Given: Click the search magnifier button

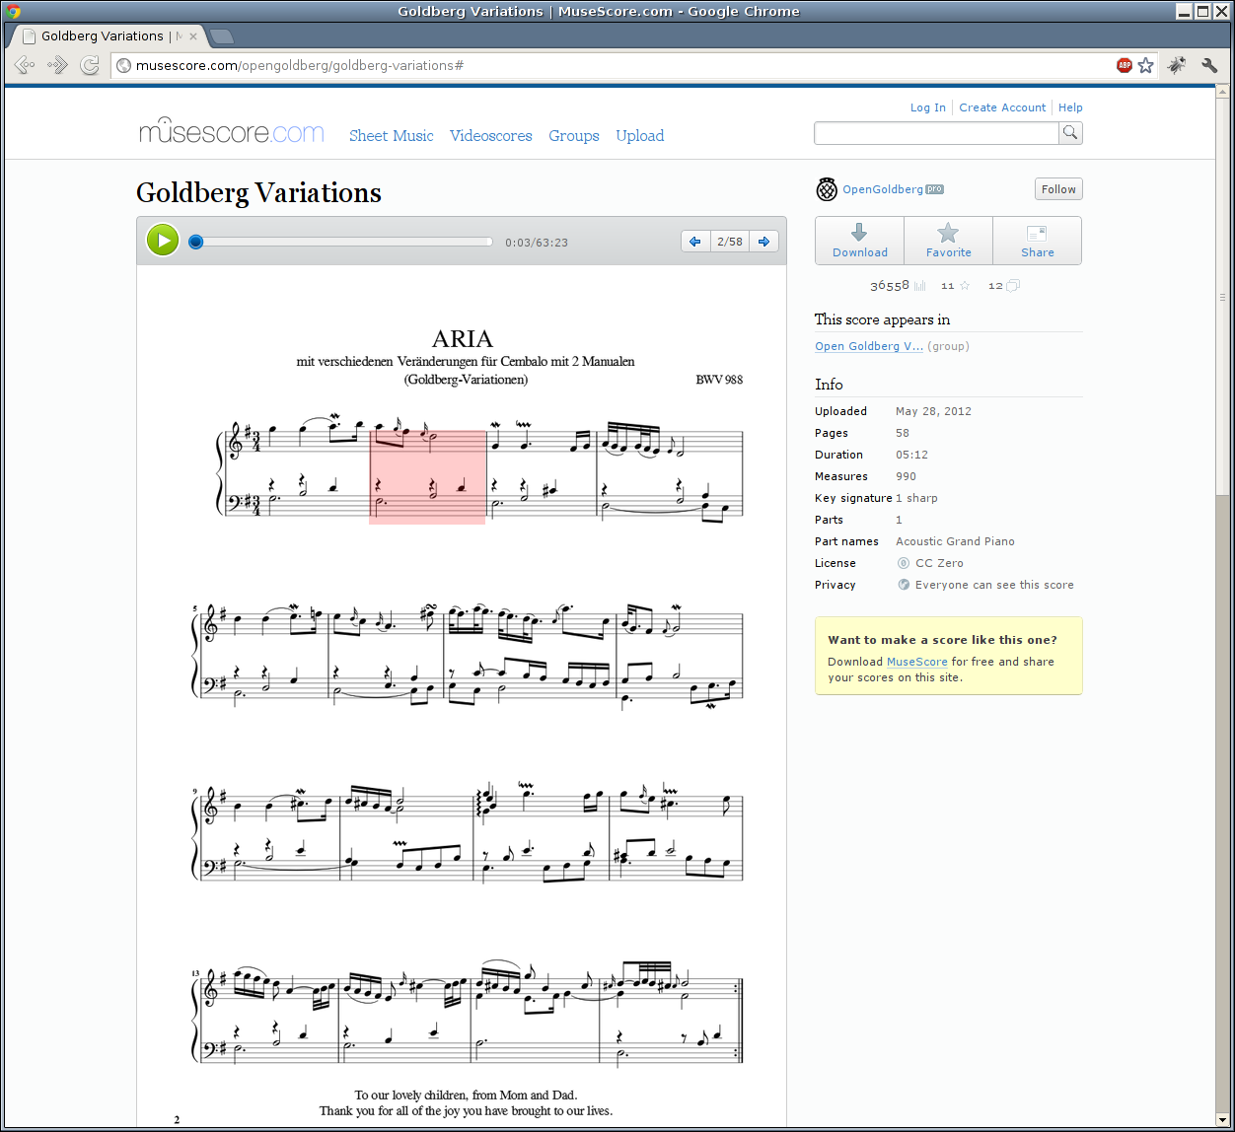Looking at the screenshot, I should (x=1070, y=133).
